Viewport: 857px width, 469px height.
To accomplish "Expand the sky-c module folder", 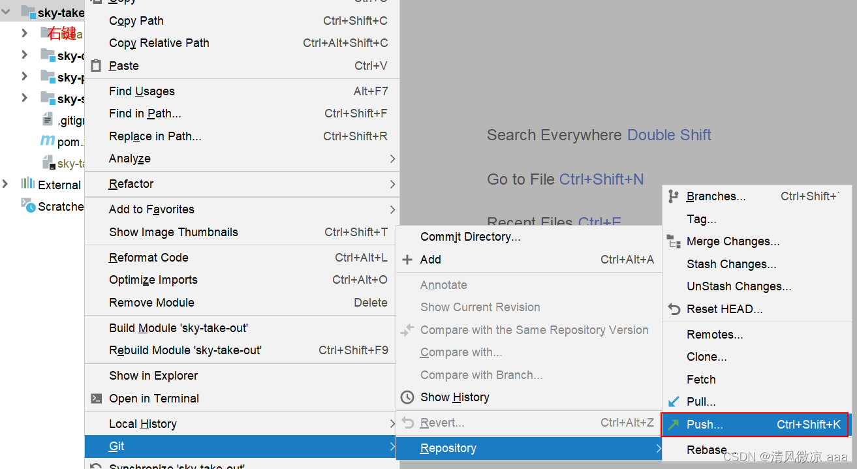I will (24, 54).
